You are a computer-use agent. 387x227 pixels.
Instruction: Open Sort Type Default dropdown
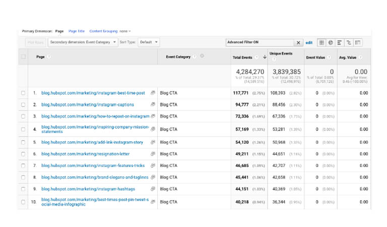click(x=149, y=42)
